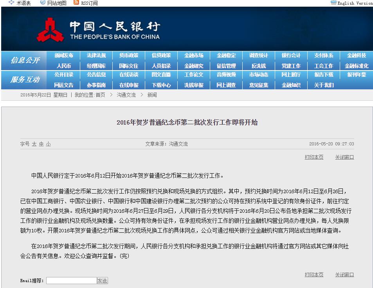Image resolution: width=373 pixels, height=288 pixels.
Task: Click the upper 打印本页 link
Action: point(314,157)
